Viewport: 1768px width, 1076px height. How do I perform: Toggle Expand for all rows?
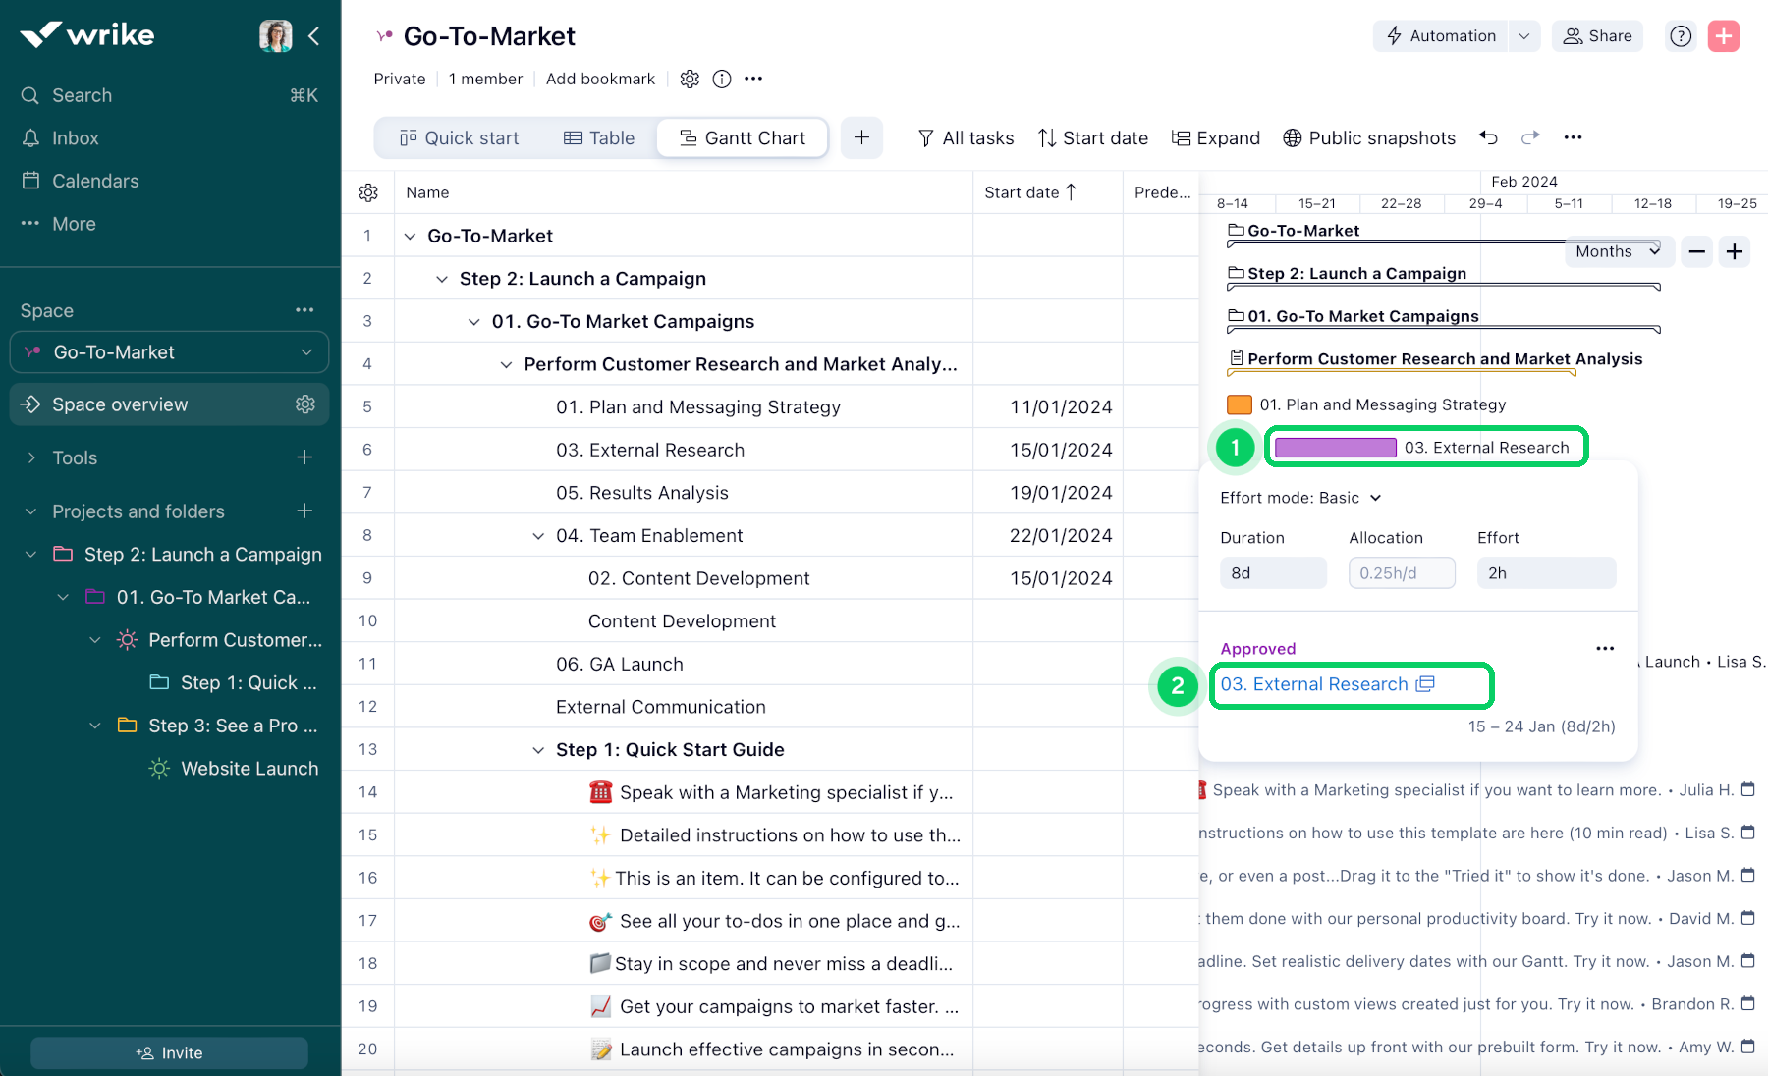(1216, 138)
